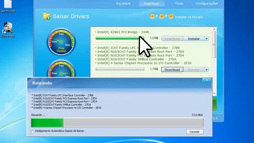
Task: Click step 3 circle indicator
Action: point(171,16)
